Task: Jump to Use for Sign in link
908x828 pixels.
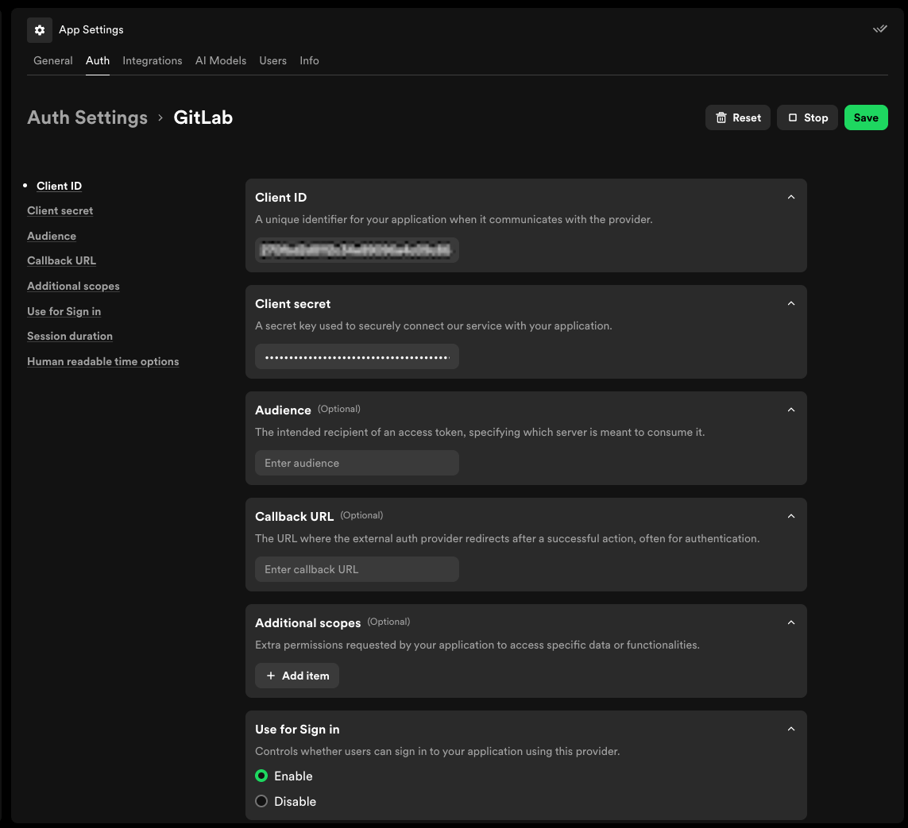Action: pyautogui.click(x=64, y=311)
